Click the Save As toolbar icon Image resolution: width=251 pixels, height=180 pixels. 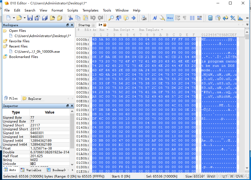37,18
